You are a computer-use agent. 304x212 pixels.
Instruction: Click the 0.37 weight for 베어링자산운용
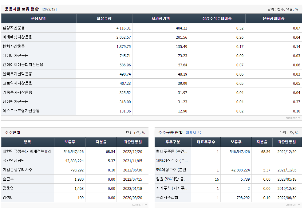[x=296, y=102]
